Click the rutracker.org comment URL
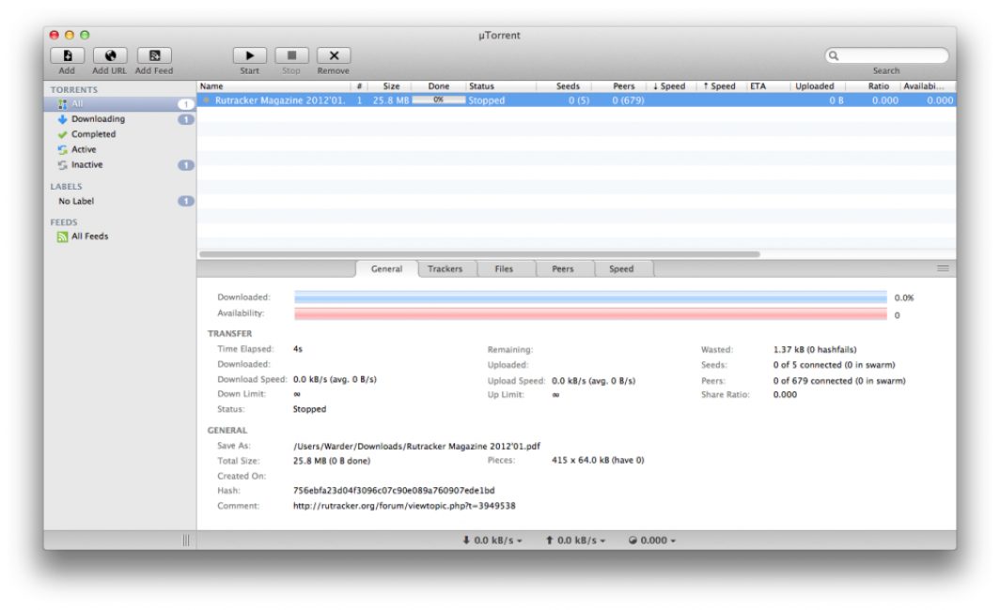Screen dimensions: 1000x610 (x=404, y=506)
